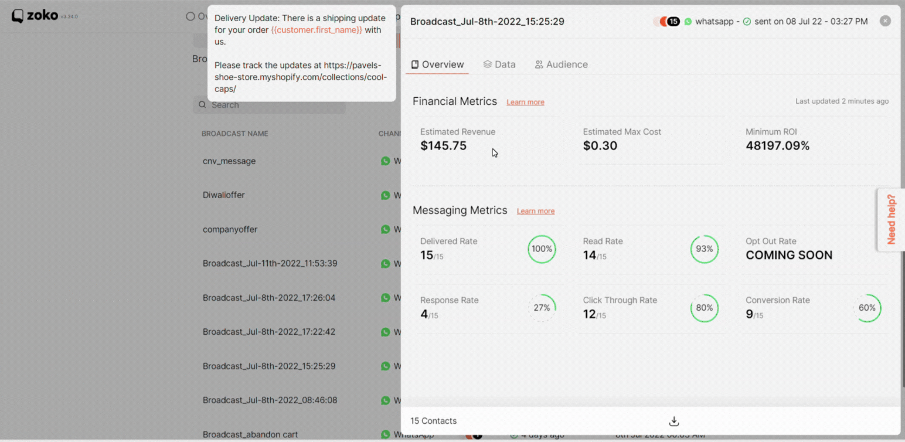
Task: Open Broadcast_Jul-8th-2022_08:46:08 row
Action: [x=270, y=400]
